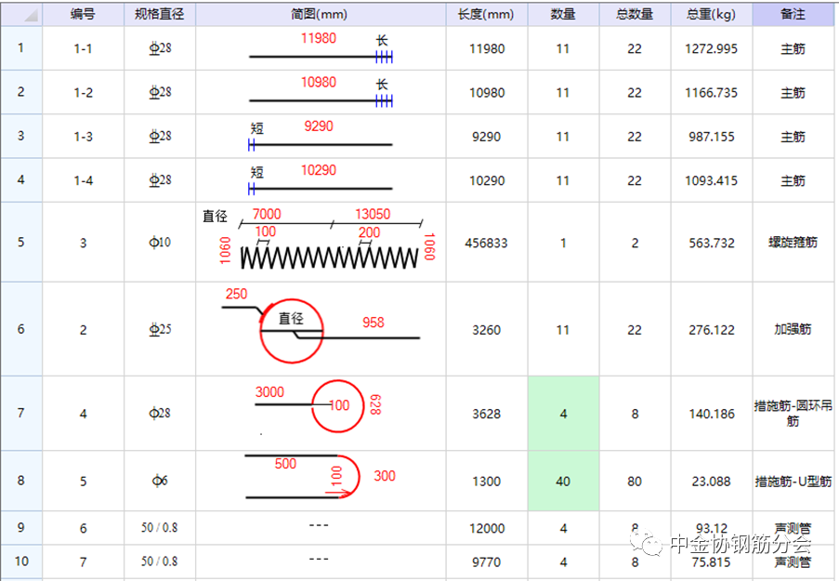This screenshot has width=839, height=581.
Task: Click total weight 1272.995
Action: click(x=711, y=48)
